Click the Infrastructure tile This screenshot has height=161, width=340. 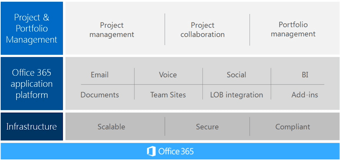pos(32,126)
